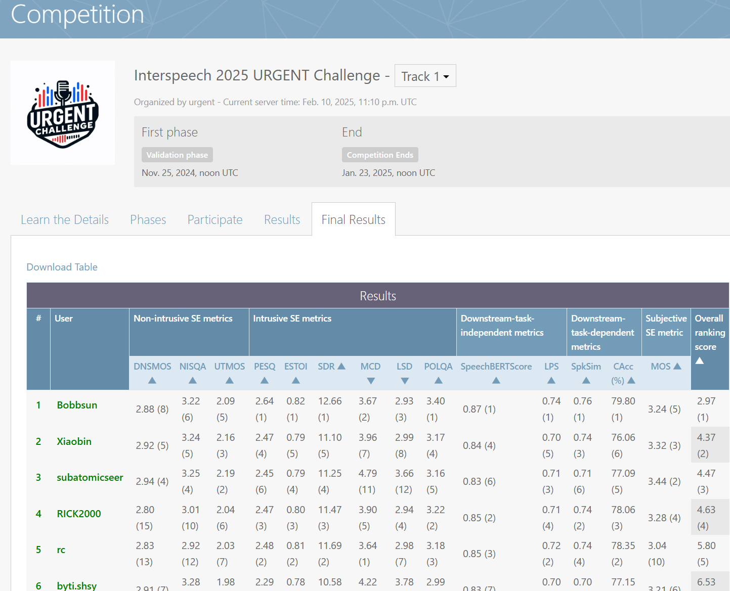
Task: Click RICK2000's SpeechBERTScore 0.85 (2)
Action: coord(479,518)
